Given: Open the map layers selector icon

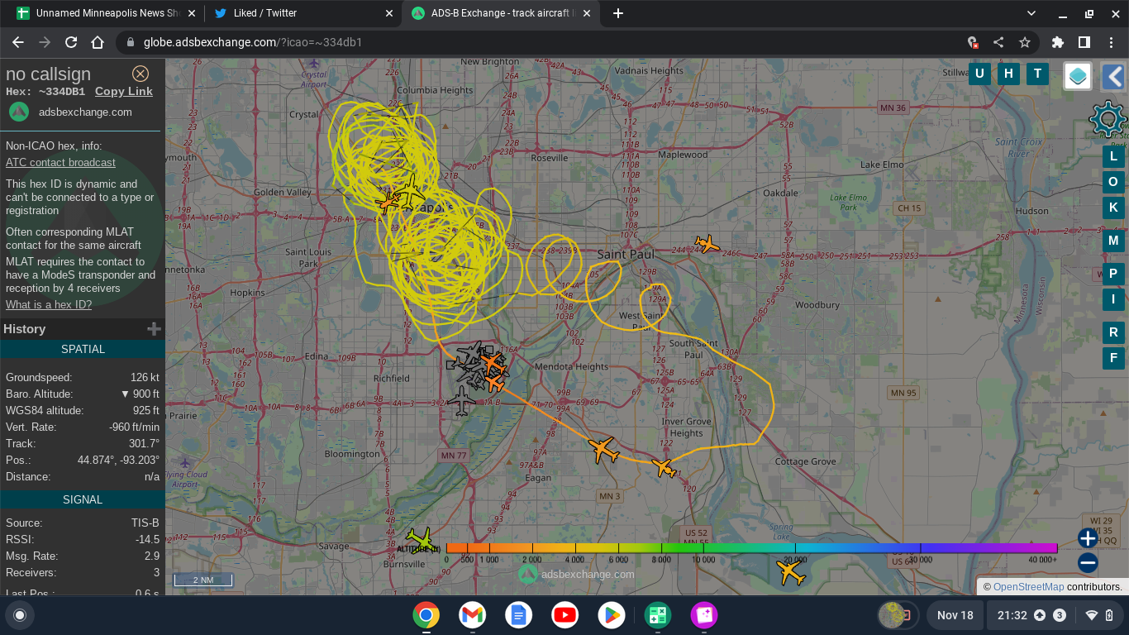Looking at the screenshot, I should tap(1077, 77).
